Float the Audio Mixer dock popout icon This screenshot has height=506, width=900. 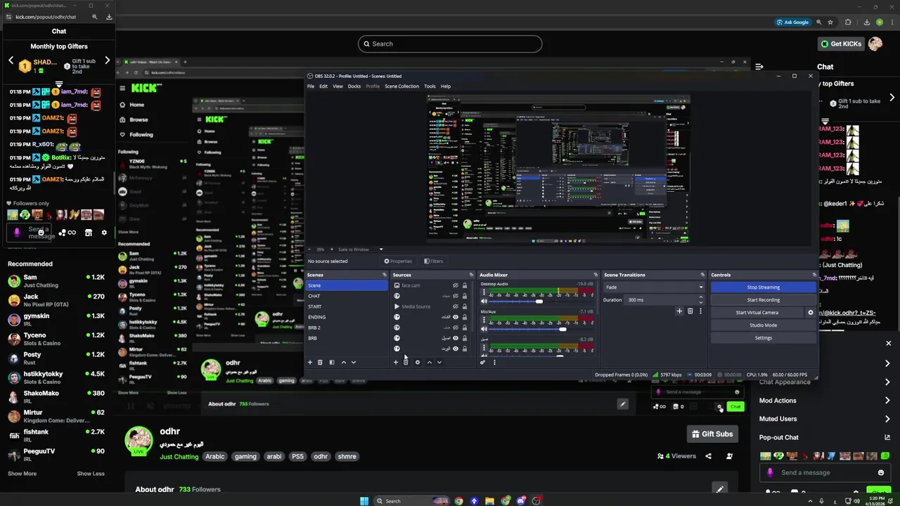[596, 275]
